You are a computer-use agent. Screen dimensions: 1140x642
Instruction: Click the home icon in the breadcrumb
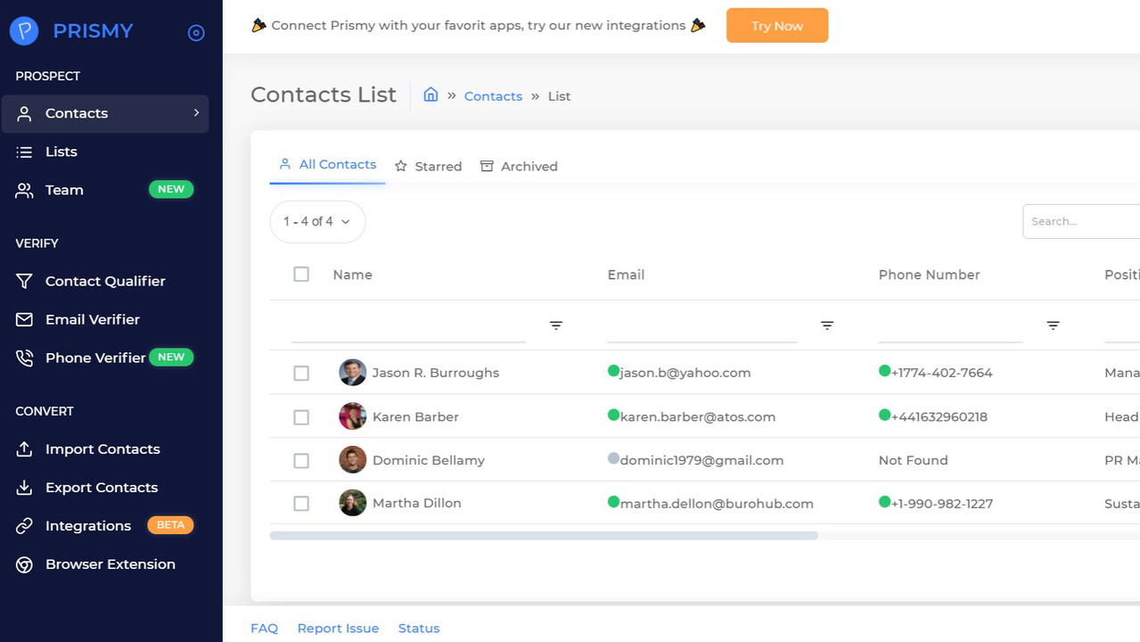coord(431,95)
